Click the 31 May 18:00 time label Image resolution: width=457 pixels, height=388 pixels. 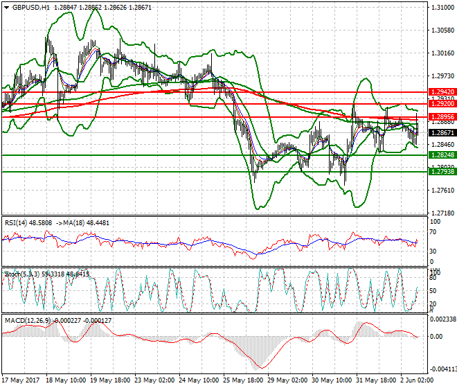tap(376, 380)
